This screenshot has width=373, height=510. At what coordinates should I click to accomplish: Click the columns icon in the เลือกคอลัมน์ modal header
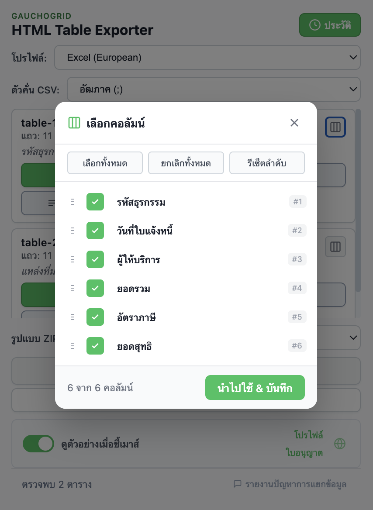point(74,123)
